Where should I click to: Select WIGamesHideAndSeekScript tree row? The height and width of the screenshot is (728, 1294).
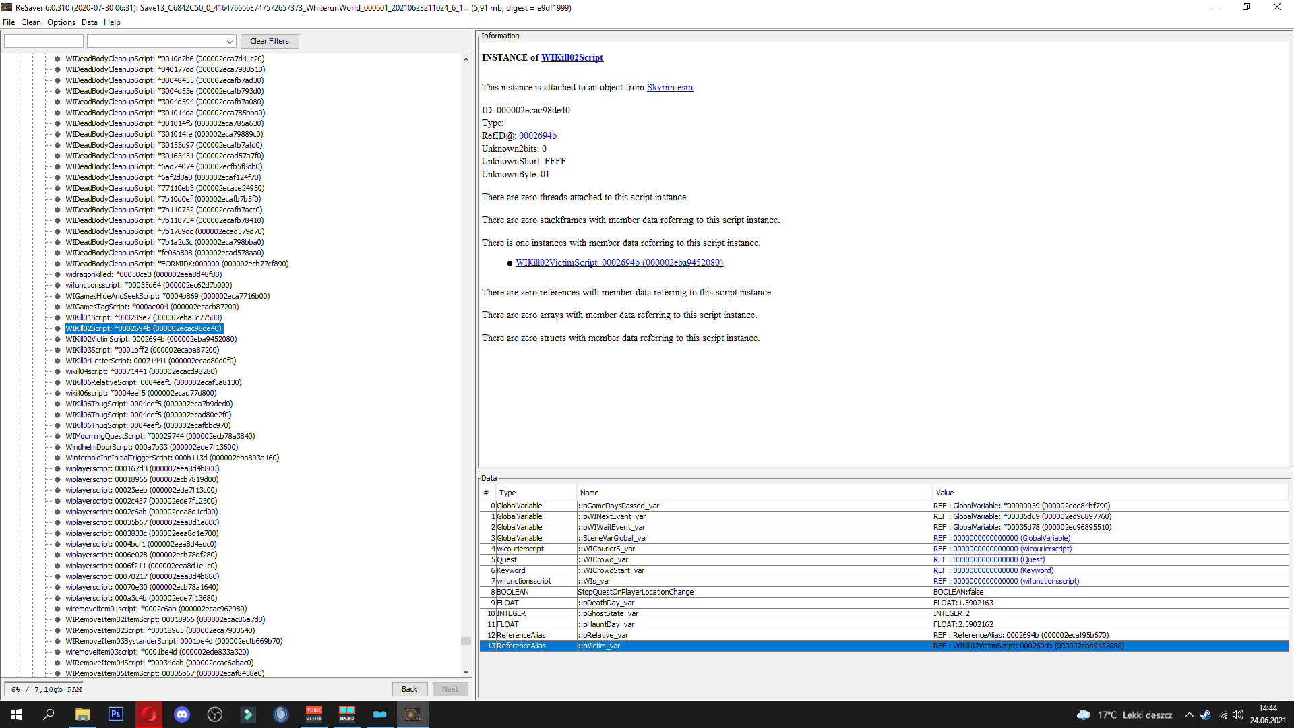coord(168,296)
